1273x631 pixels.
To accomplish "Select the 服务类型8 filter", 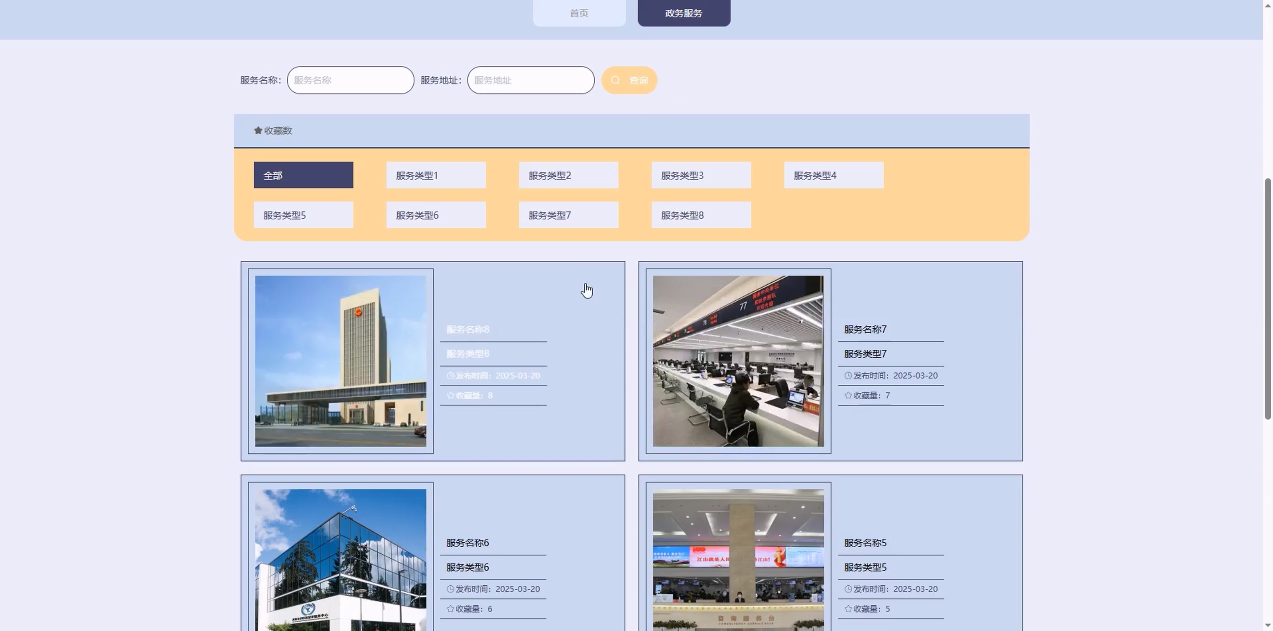I will [x=701, y=215].
